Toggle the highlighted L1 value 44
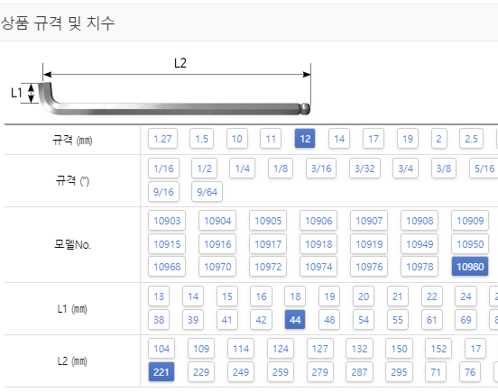Viewport: 498px width, 392px height. coord(295,319)
